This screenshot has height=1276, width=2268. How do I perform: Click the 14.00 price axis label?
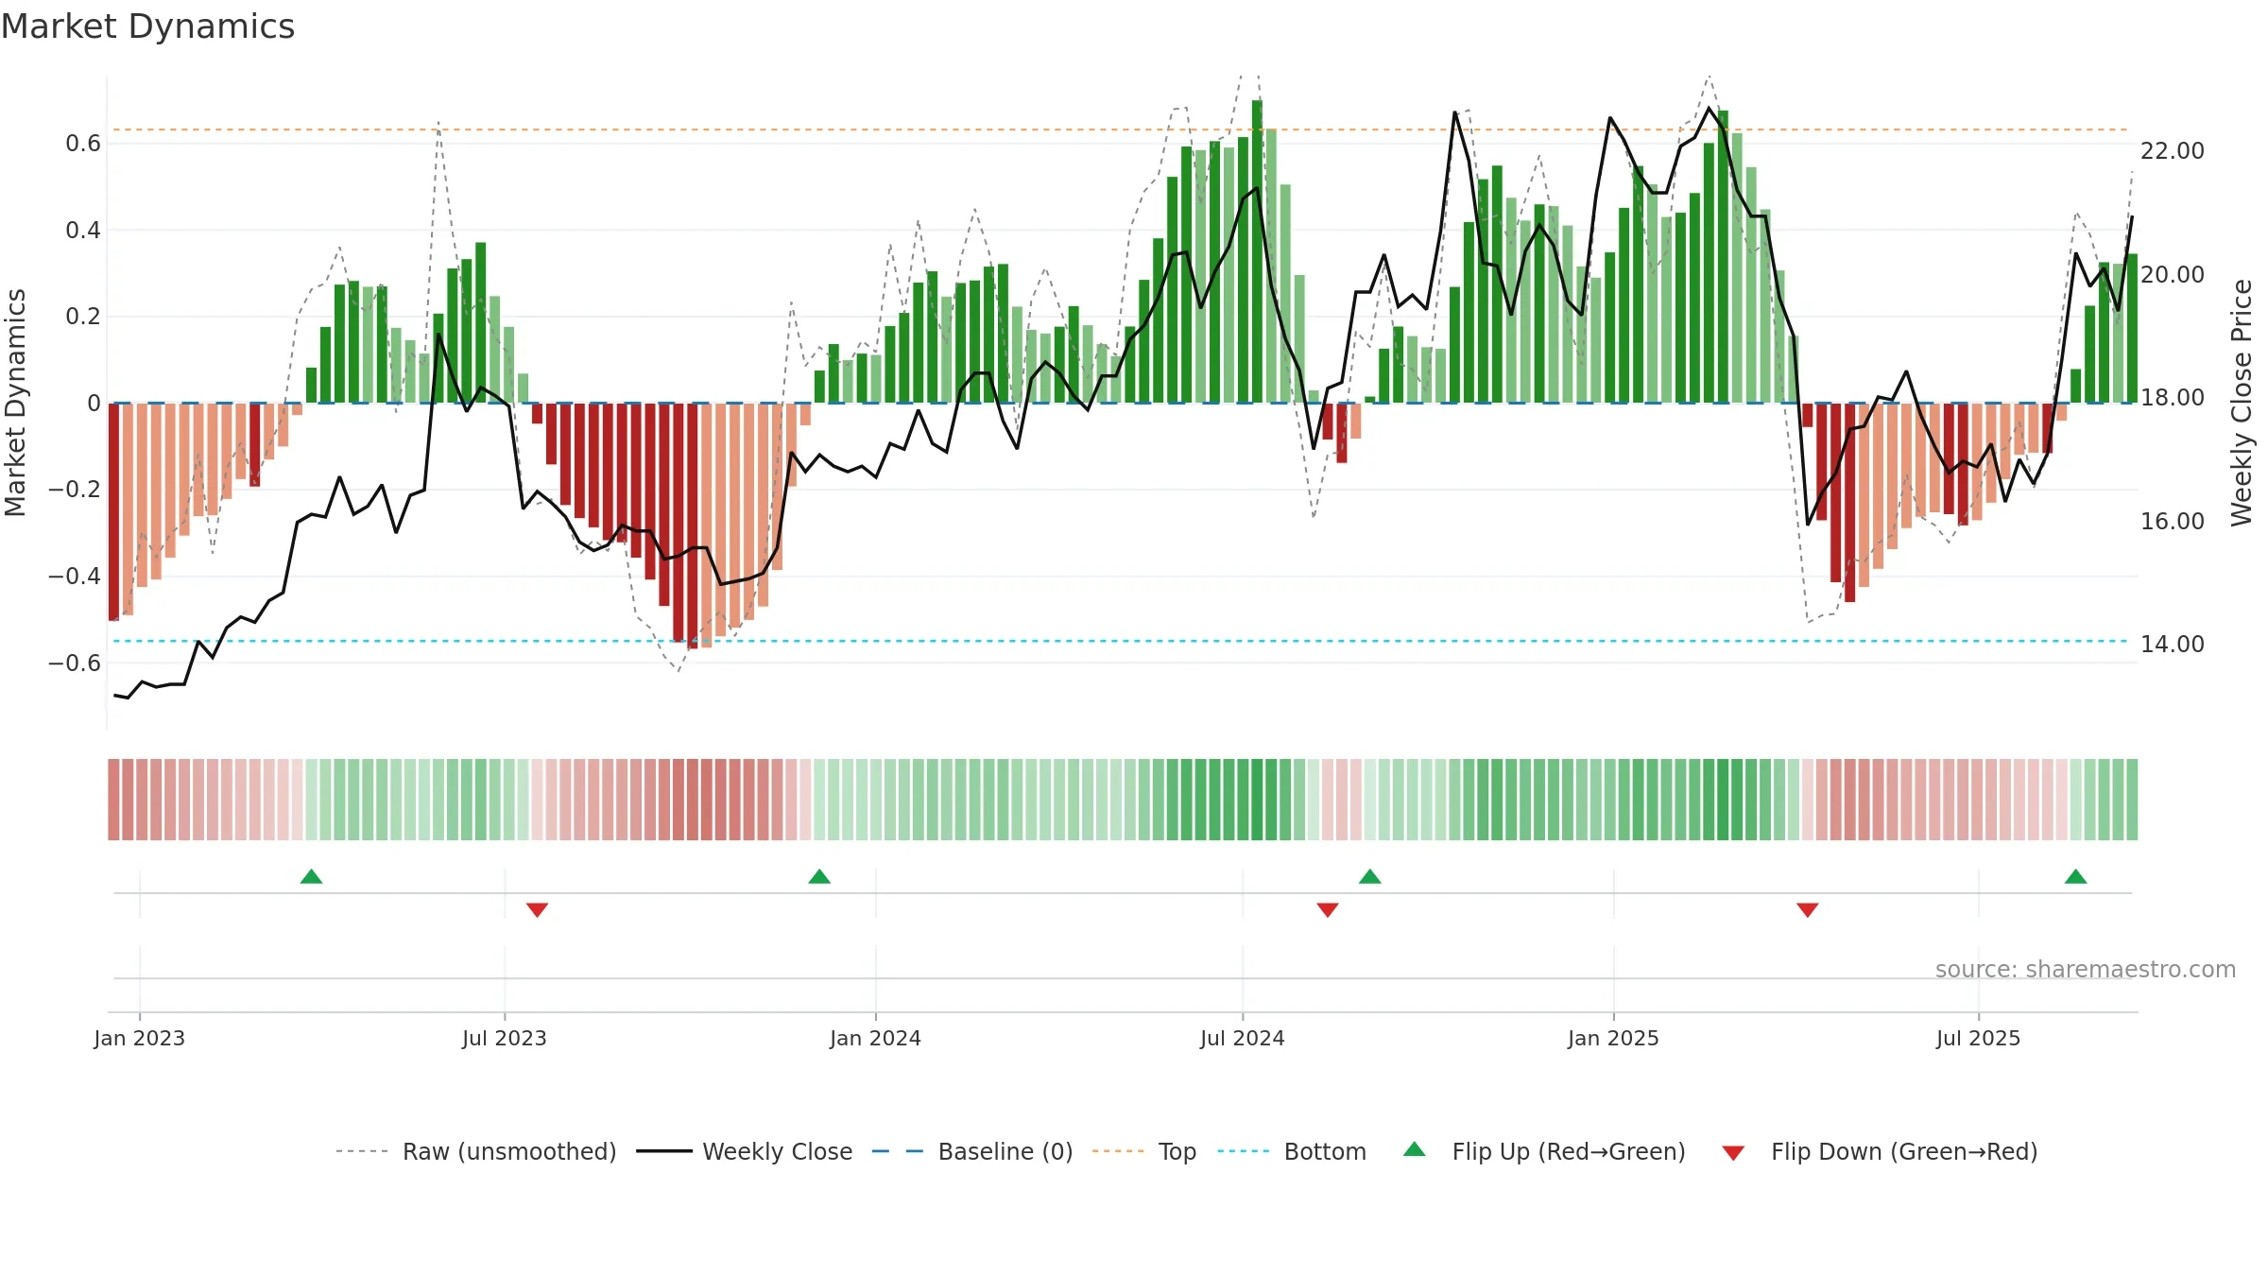tap(2173, 645)
